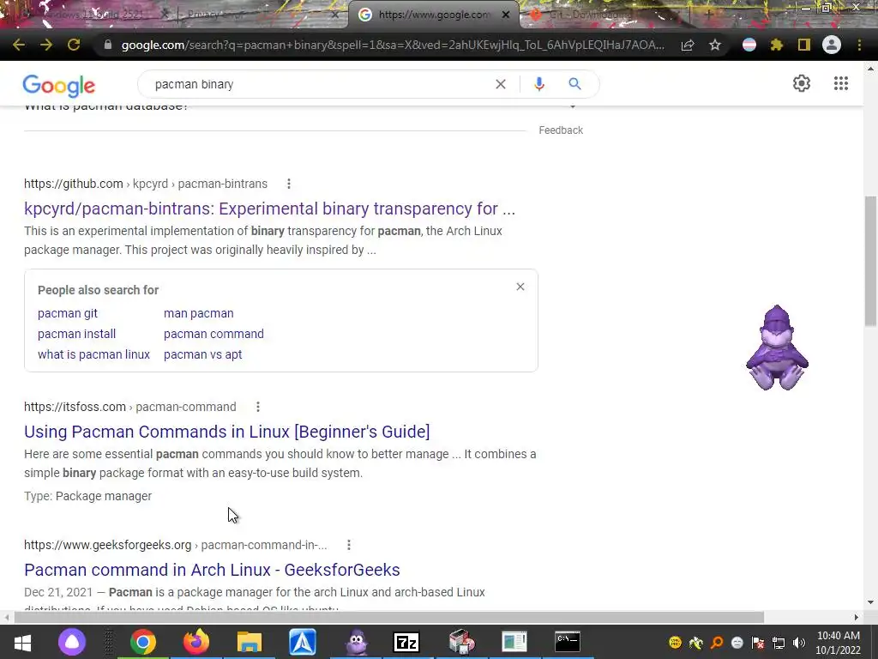View site security info via lock icon
The image size is (878, 659).
(x=108, y=45)
